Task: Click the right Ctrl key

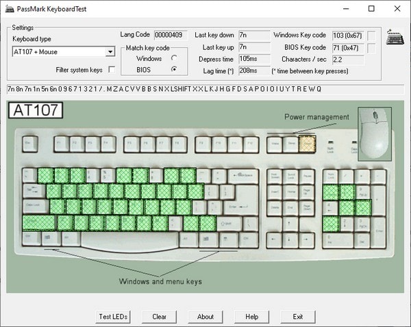Action: click(x=249, y=239)
